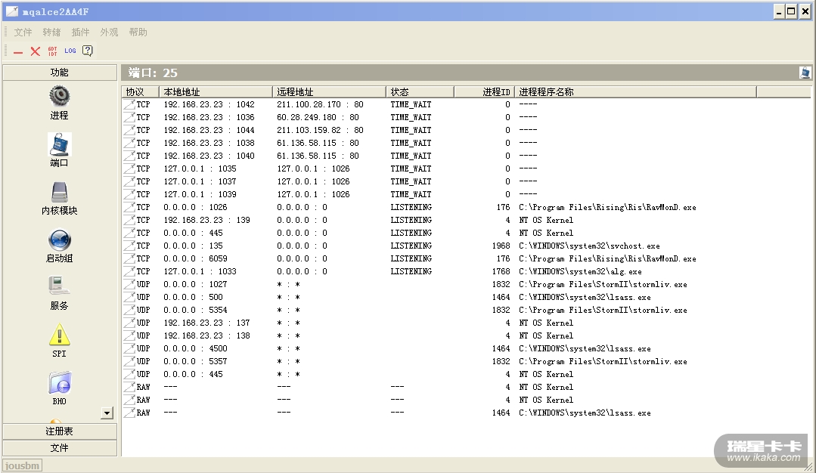Expand the 文件 panel at sidebar bottom
This screenshot has width=816, height=473.
pos(59,448)
